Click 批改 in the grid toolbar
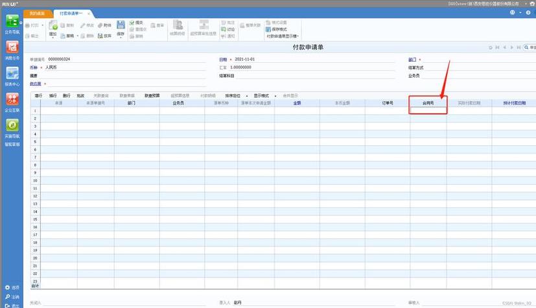 (x=80, y=96)
